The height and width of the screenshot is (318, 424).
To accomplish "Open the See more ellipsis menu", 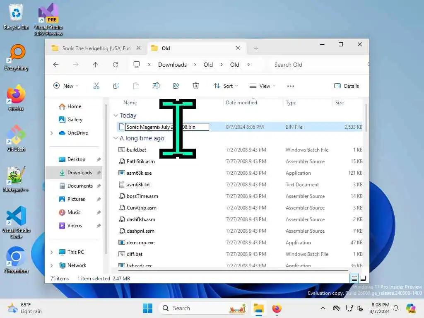I will point(290,86).
